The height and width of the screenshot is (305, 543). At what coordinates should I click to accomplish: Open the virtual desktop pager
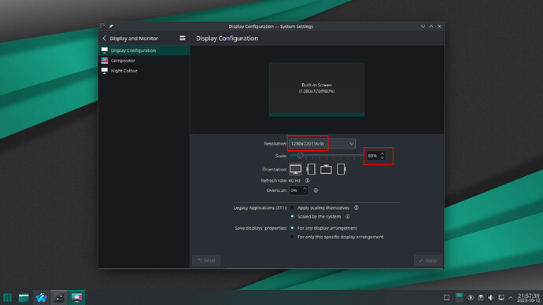[460, 297]
